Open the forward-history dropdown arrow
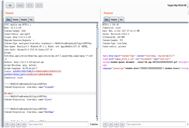Viewport: 189px width, 128px height. click(41, 5)
